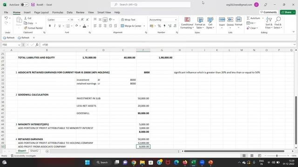Open Cell Styles gallery
298x167 pixels.
coord(210,23)
